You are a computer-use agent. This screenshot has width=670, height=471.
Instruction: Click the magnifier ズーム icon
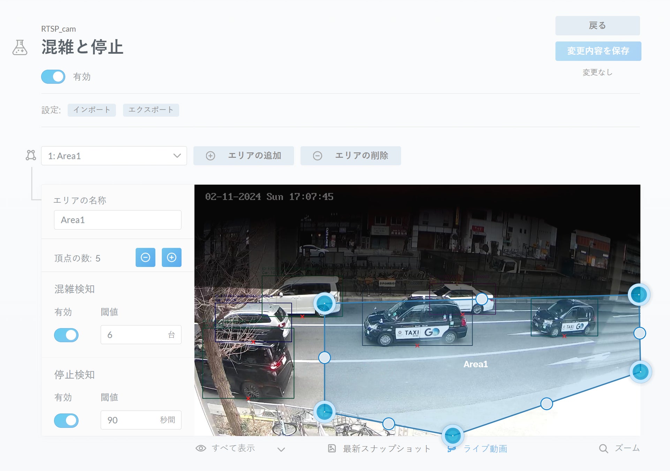pos(603,449)
